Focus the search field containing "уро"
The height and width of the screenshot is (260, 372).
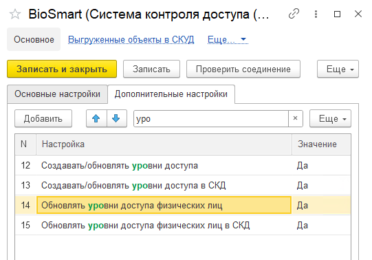(211, 118)
